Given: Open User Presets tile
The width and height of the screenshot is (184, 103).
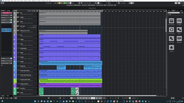Looking at the screenshot, I should point(171,39).
